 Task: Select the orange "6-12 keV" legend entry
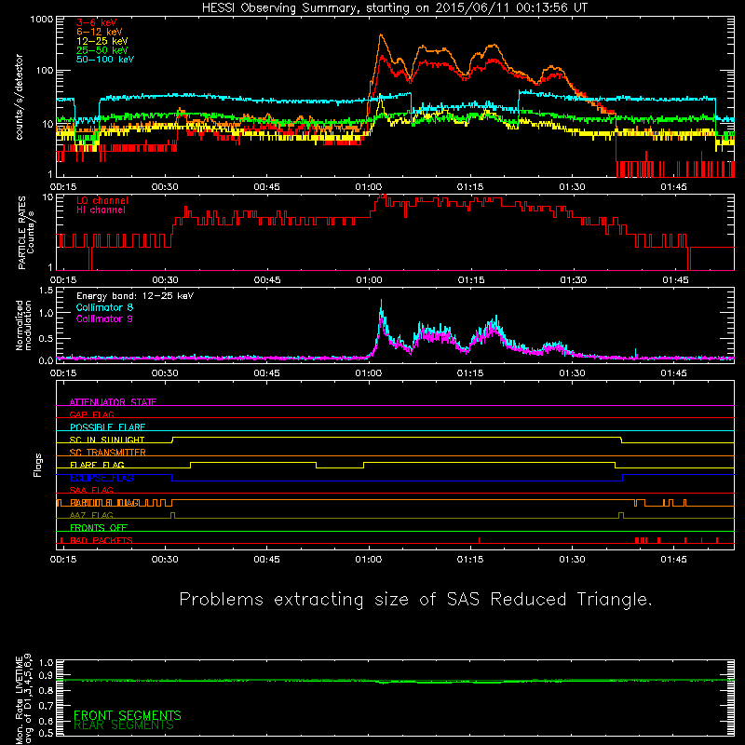pyautogui.click(x=100, y=32)
